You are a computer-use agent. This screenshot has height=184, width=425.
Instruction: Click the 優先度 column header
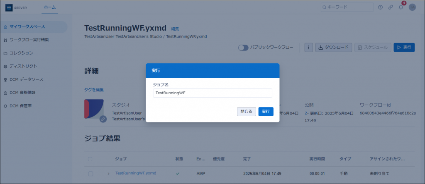(219, 159)
